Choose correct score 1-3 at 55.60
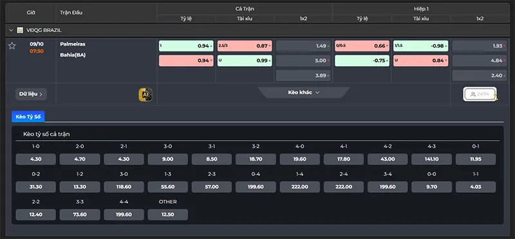This screenshot has height=239, width=515. pyautogui.click(x=168, y=187)
